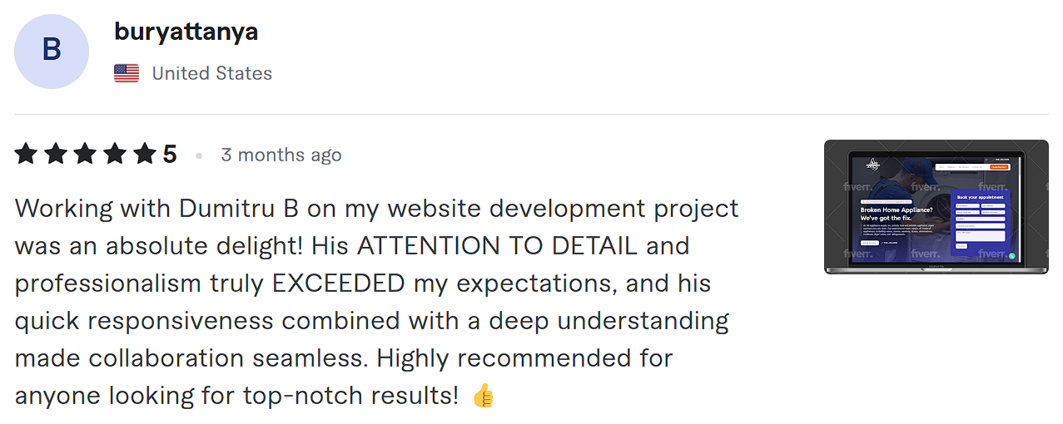Click the fourth rating star
Screen dimensions: 1063x424
click(116, 154)
